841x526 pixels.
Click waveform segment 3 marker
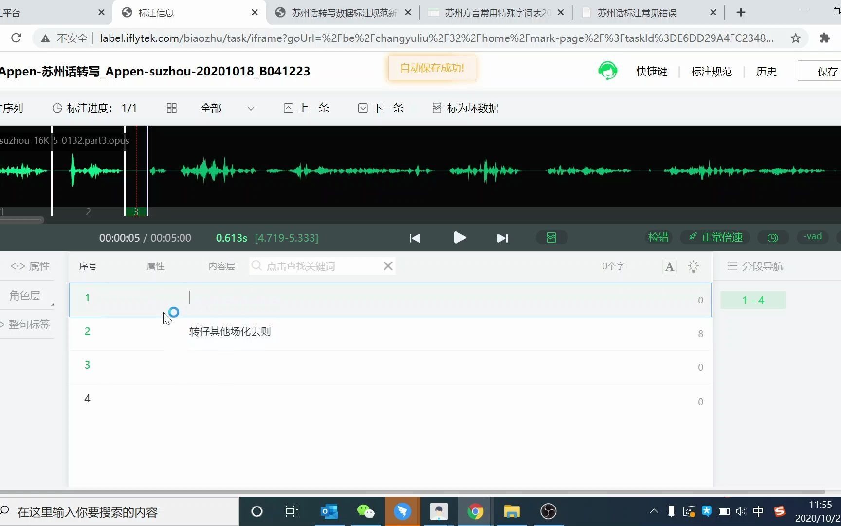pos(136,212)
